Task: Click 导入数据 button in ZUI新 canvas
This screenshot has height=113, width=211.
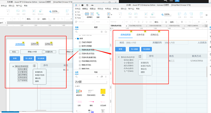Action: click(134, 49)
